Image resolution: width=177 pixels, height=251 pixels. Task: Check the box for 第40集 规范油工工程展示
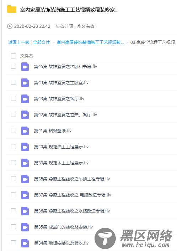click(14, 147)
